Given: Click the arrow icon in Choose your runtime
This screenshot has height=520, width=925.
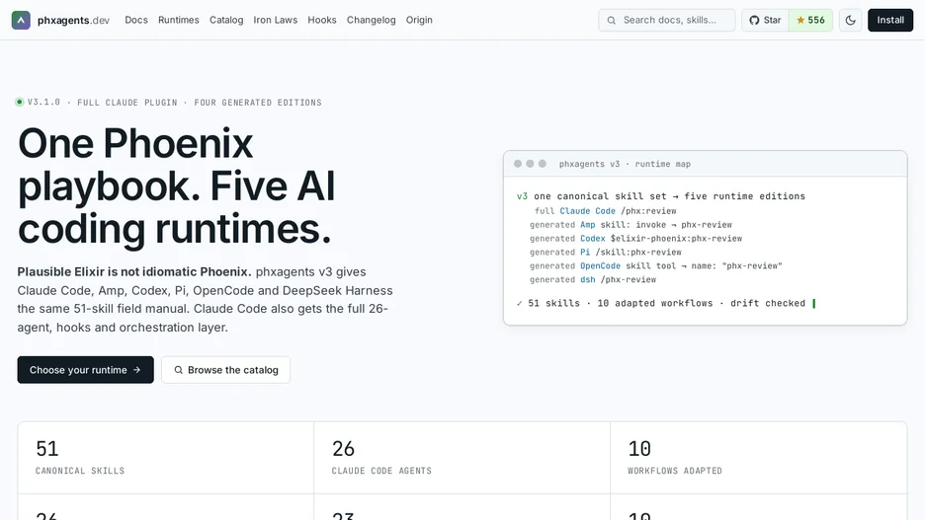Looking at the screenshot, I should tap(136, 370).
